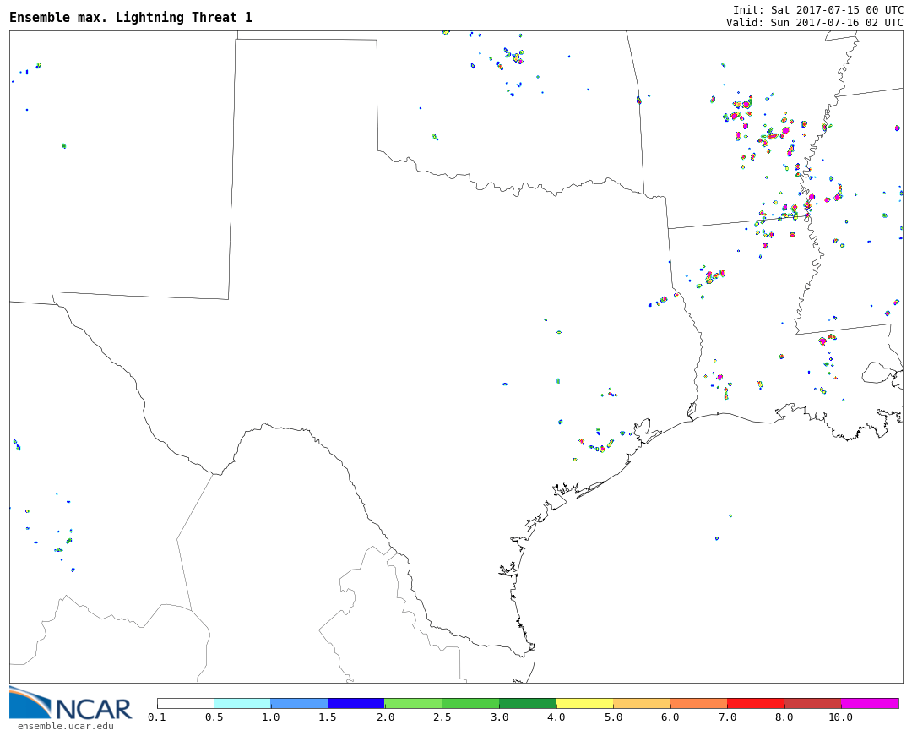This screenshot has width=912, height=736.
Task: Click the Init time stamp text
Action: point(817,10)
